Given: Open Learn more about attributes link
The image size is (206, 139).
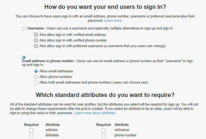Looking at the screenshot, I should (x=95, y=113).
